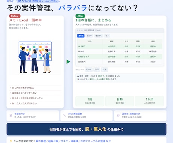Click the 返信は1営業日以内 feature title

click(131, 114)
